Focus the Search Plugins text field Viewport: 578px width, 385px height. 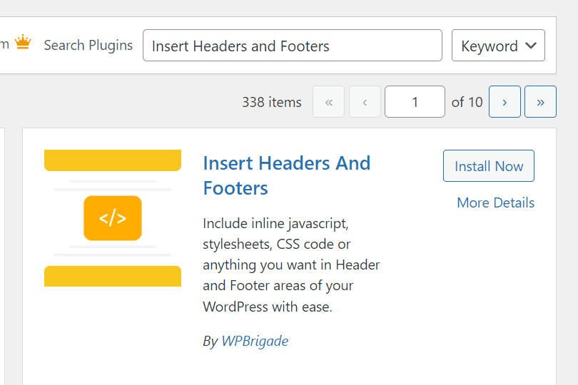tap(293, 46)
